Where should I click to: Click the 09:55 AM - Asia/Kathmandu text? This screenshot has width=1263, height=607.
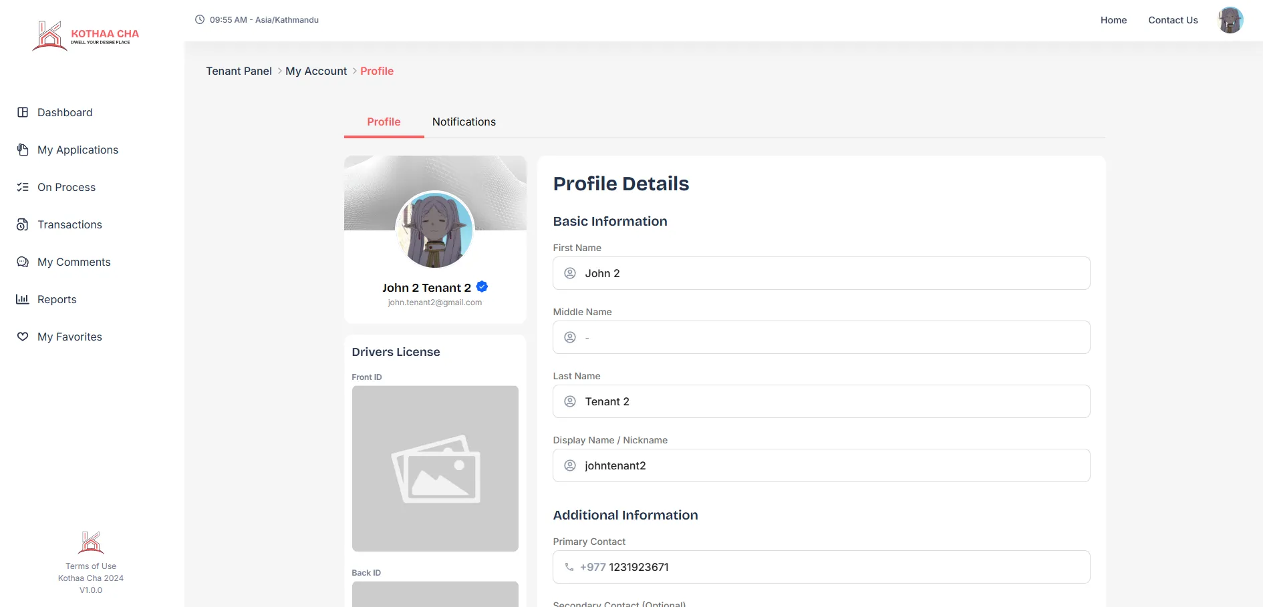[264, 20]
